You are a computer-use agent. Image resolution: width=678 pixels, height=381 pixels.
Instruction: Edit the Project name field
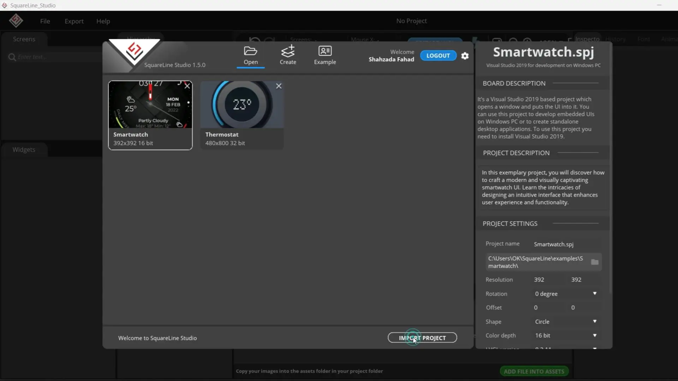[566, 244]
